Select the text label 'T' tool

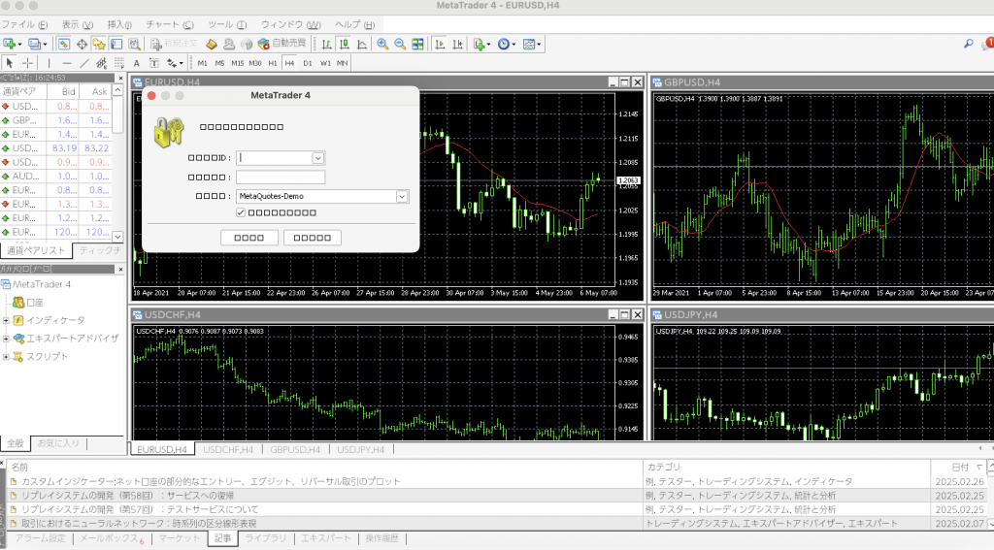(154, 63)
